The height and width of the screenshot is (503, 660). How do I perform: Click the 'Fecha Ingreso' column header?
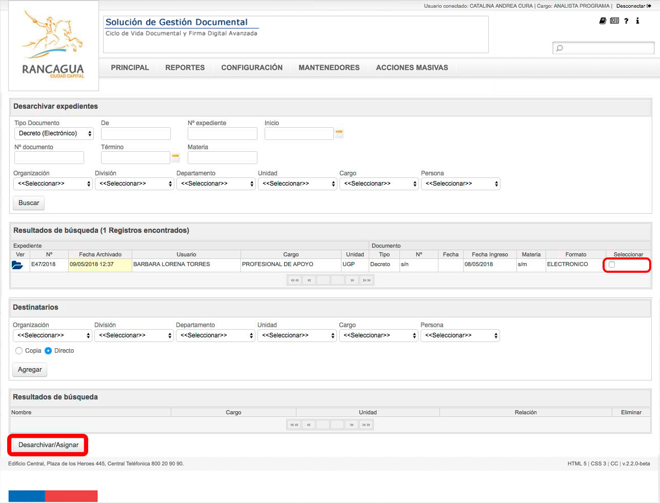point(490,254)
